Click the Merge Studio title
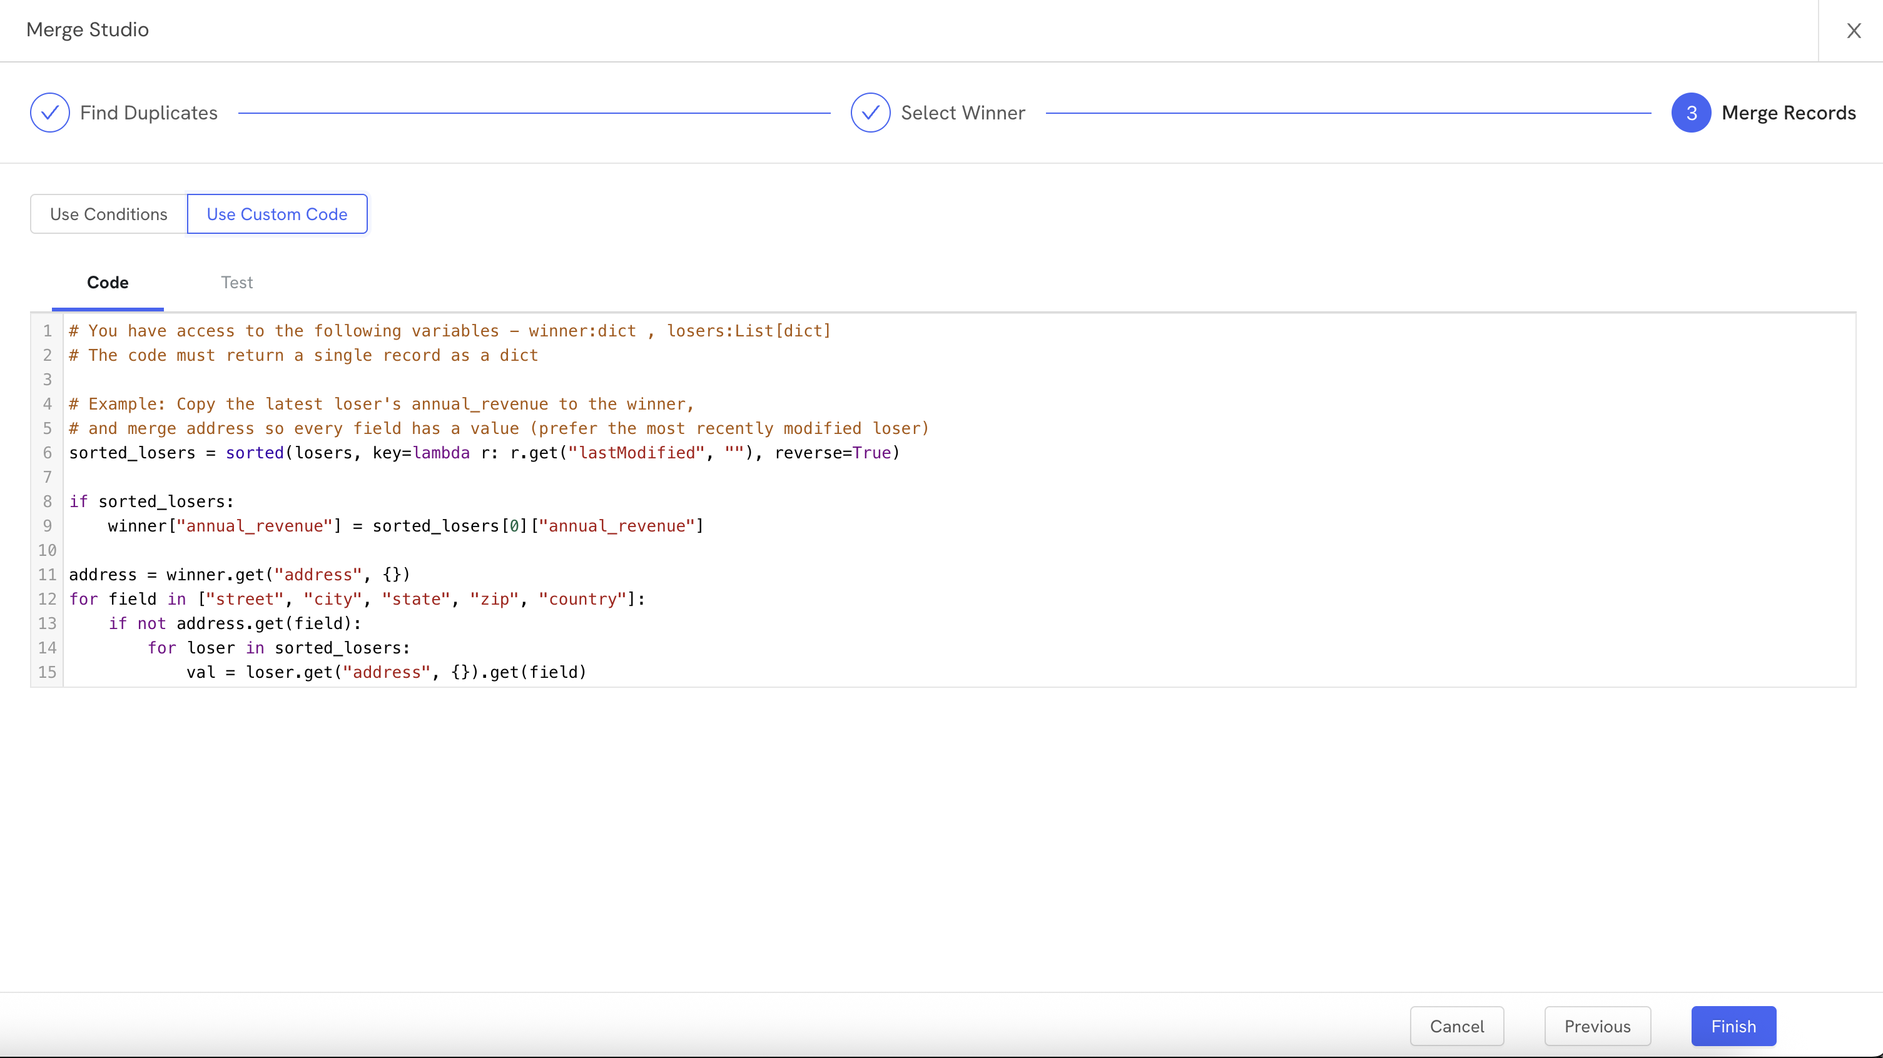Viewport: 1883px width, 1058px height. (x=88, y=29)
